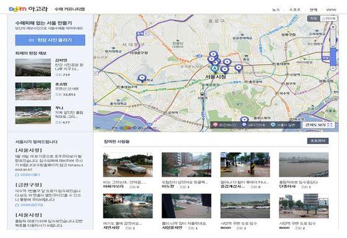Open the 우면산 산사태 report thumbnail
This screenshot has width=347, height=238.
[x=33, y=91]
